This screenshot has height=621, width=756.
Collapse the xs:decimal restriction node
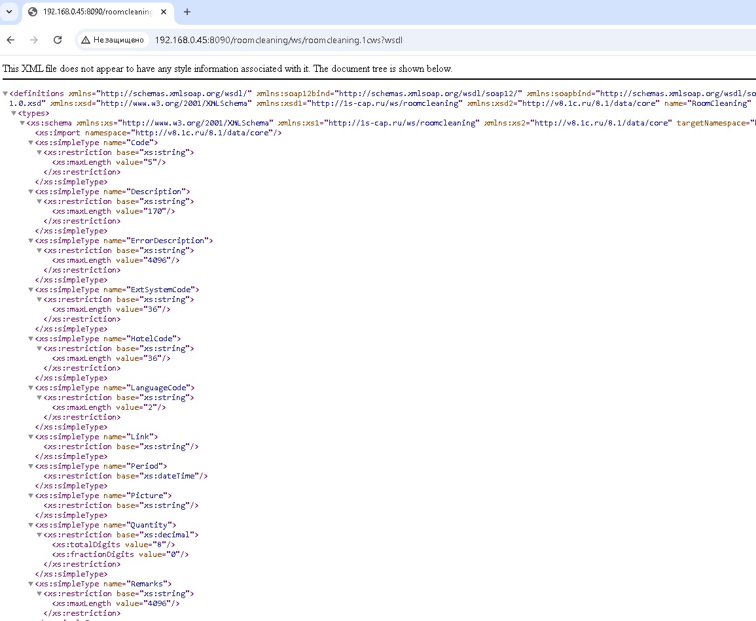pos(39,535)
